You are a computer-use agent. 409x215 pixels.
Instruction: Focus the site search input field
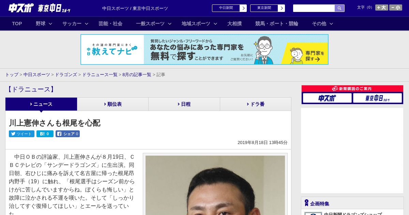click(314, 8)
